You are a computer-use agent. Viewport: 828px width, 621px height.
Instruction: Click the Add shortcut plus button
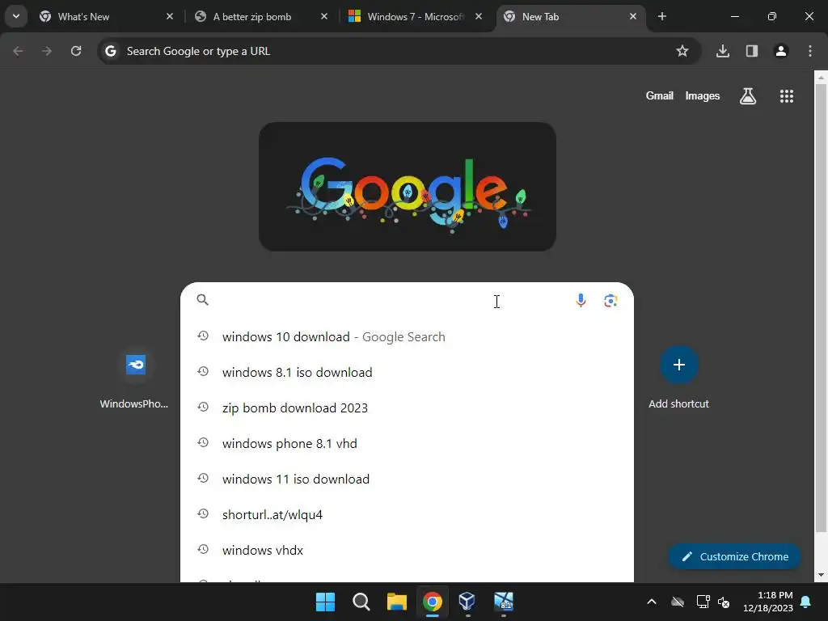click(x=679, y=365)
